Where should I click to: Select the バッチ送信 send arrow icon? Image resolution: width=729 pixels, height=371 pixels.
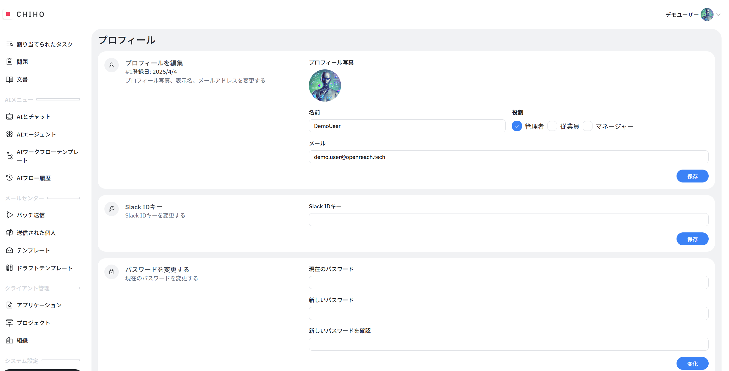9,215
